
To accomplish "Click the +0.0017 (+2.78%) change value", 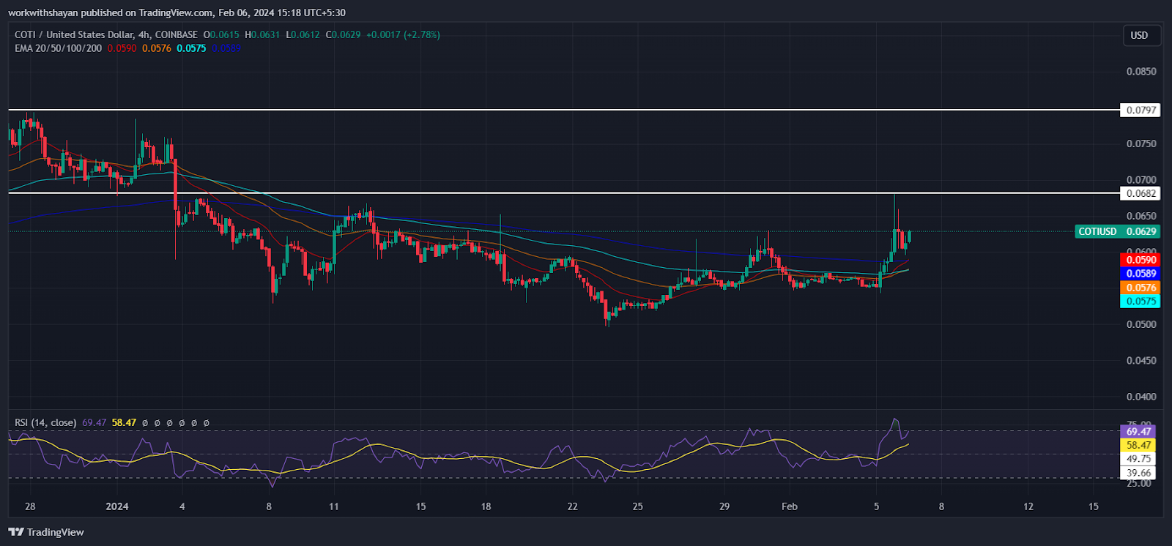I will [403, 34].
